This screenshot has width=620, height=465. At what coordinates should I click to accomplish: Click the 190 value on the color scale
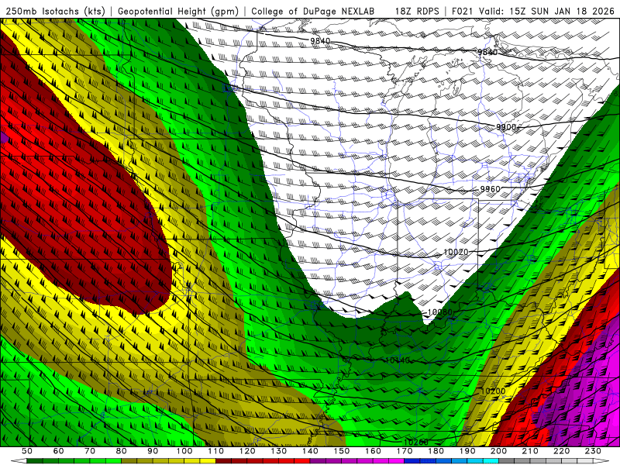point(467,451)
